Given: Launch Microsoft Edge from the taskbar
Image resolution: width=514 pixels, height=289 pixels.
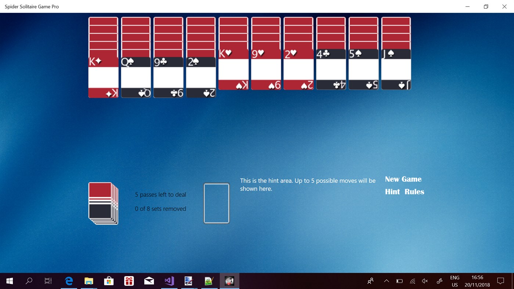Looking at the screenshot, I should (69, 281).
